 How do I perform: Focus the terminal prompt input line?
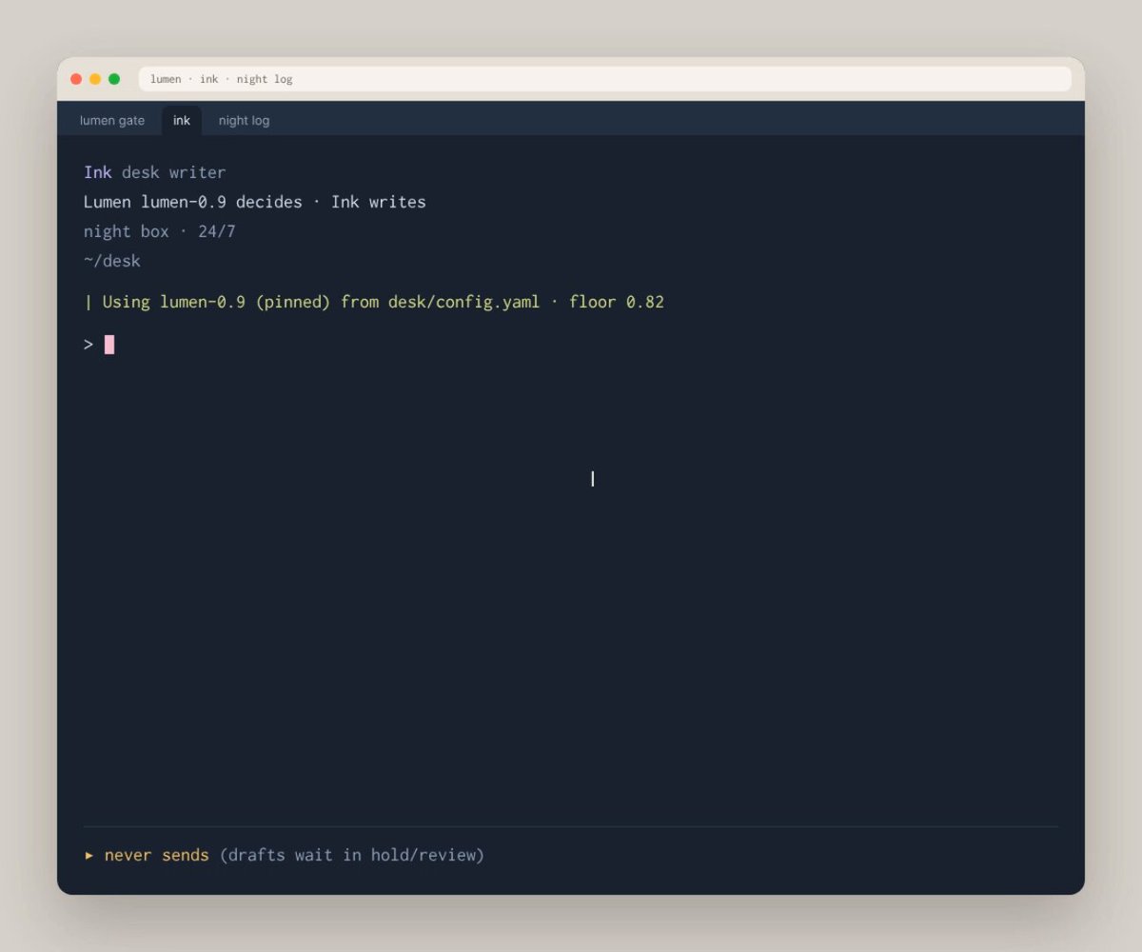point(571,345)
